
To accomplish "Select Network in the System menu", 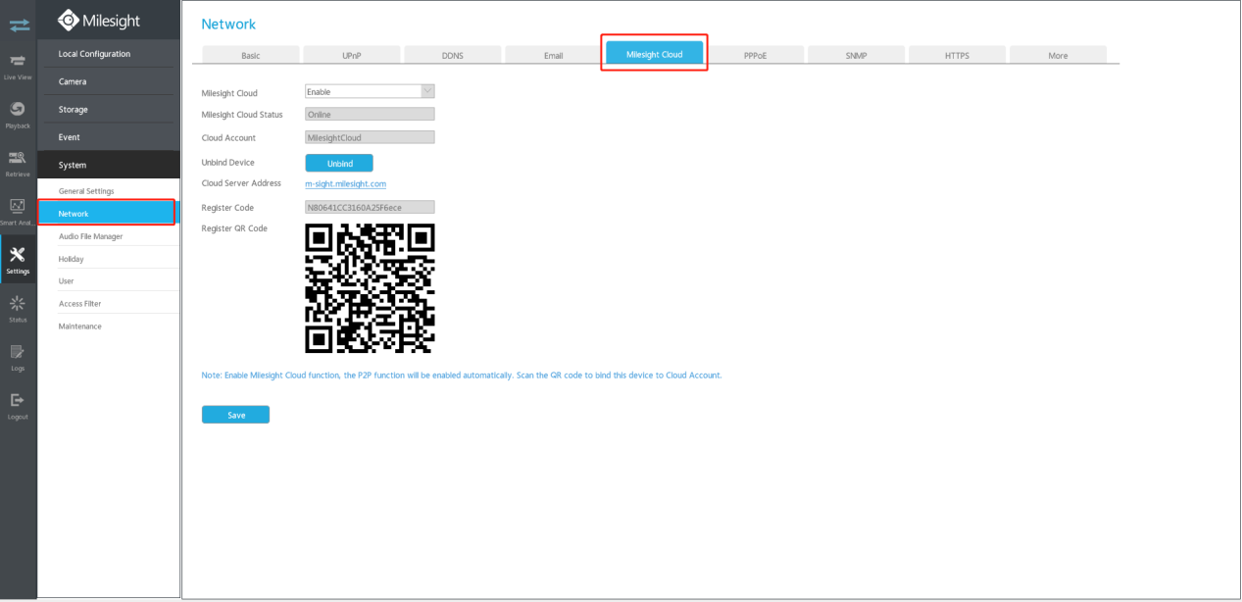I will 108,213.
